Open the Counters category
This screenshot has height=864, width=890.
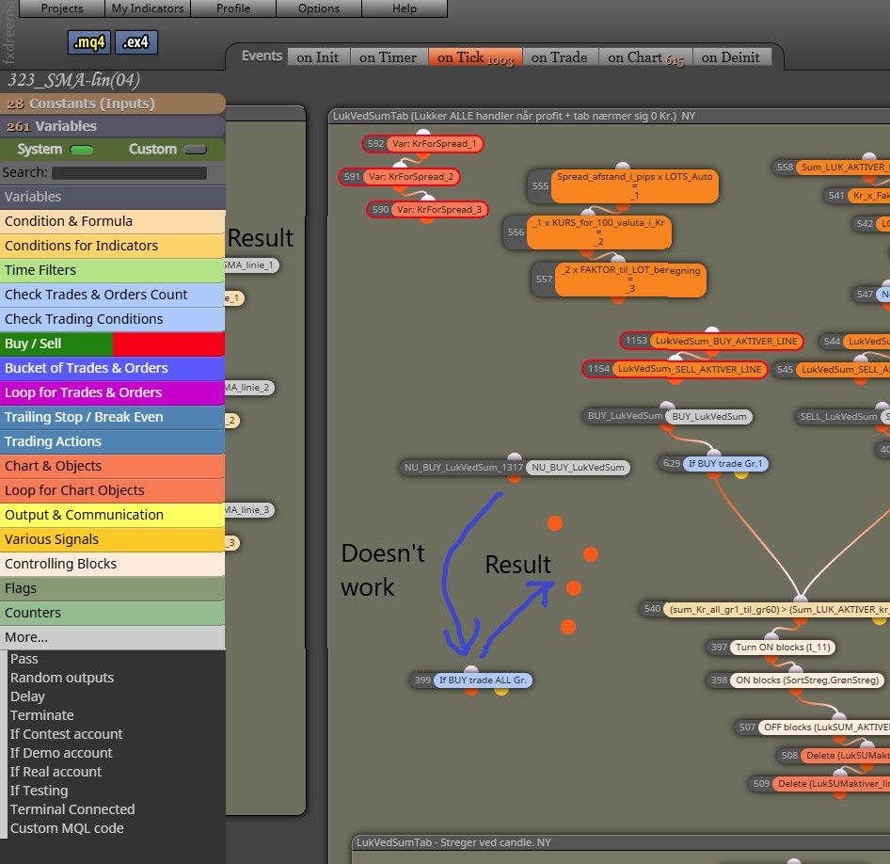pyautogui.click(x=112, y=613)
